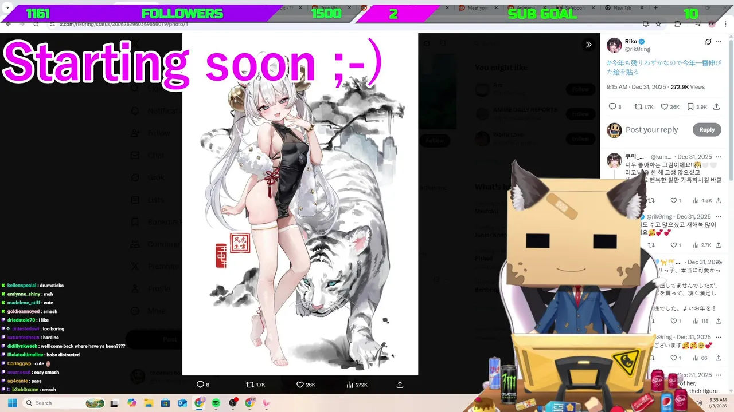Open Outlook on the taskbar

click(x=182, y=403)
